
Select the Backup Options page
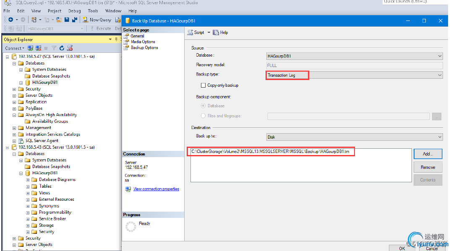144,47
